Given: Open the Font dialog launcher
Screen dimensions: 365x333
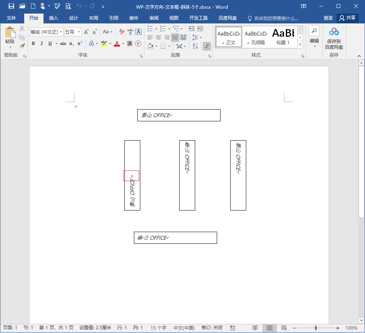Looking at the screenshot, I should [141, 56].
